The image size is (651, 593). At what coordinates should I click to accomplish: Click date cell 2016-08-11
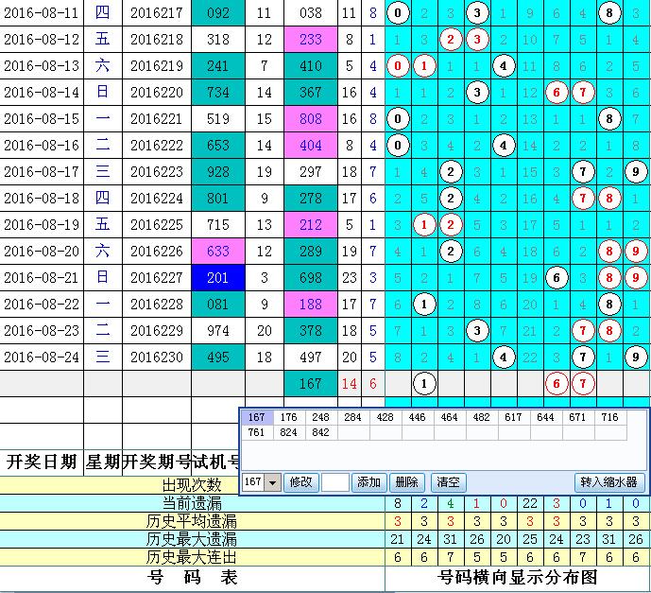[x=42, y=13]
